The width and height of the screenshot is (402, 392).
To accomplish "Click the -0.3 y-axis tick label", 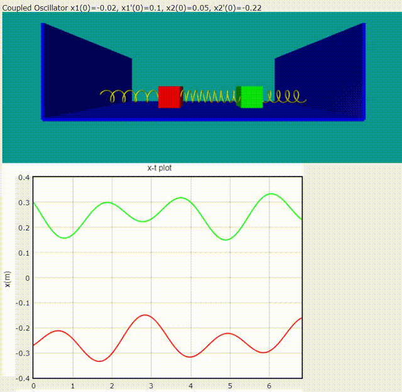I will pos(23,353).
